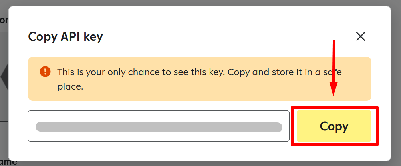The width and height of the screenshot is (401, 166).
Task: Click the red arrow annotation above Copy
Action: tap(334, 68)
